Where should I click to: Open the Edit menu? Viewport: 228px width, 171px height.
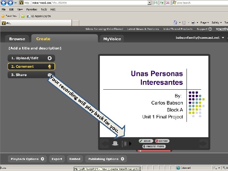click(x=11, y=9)
